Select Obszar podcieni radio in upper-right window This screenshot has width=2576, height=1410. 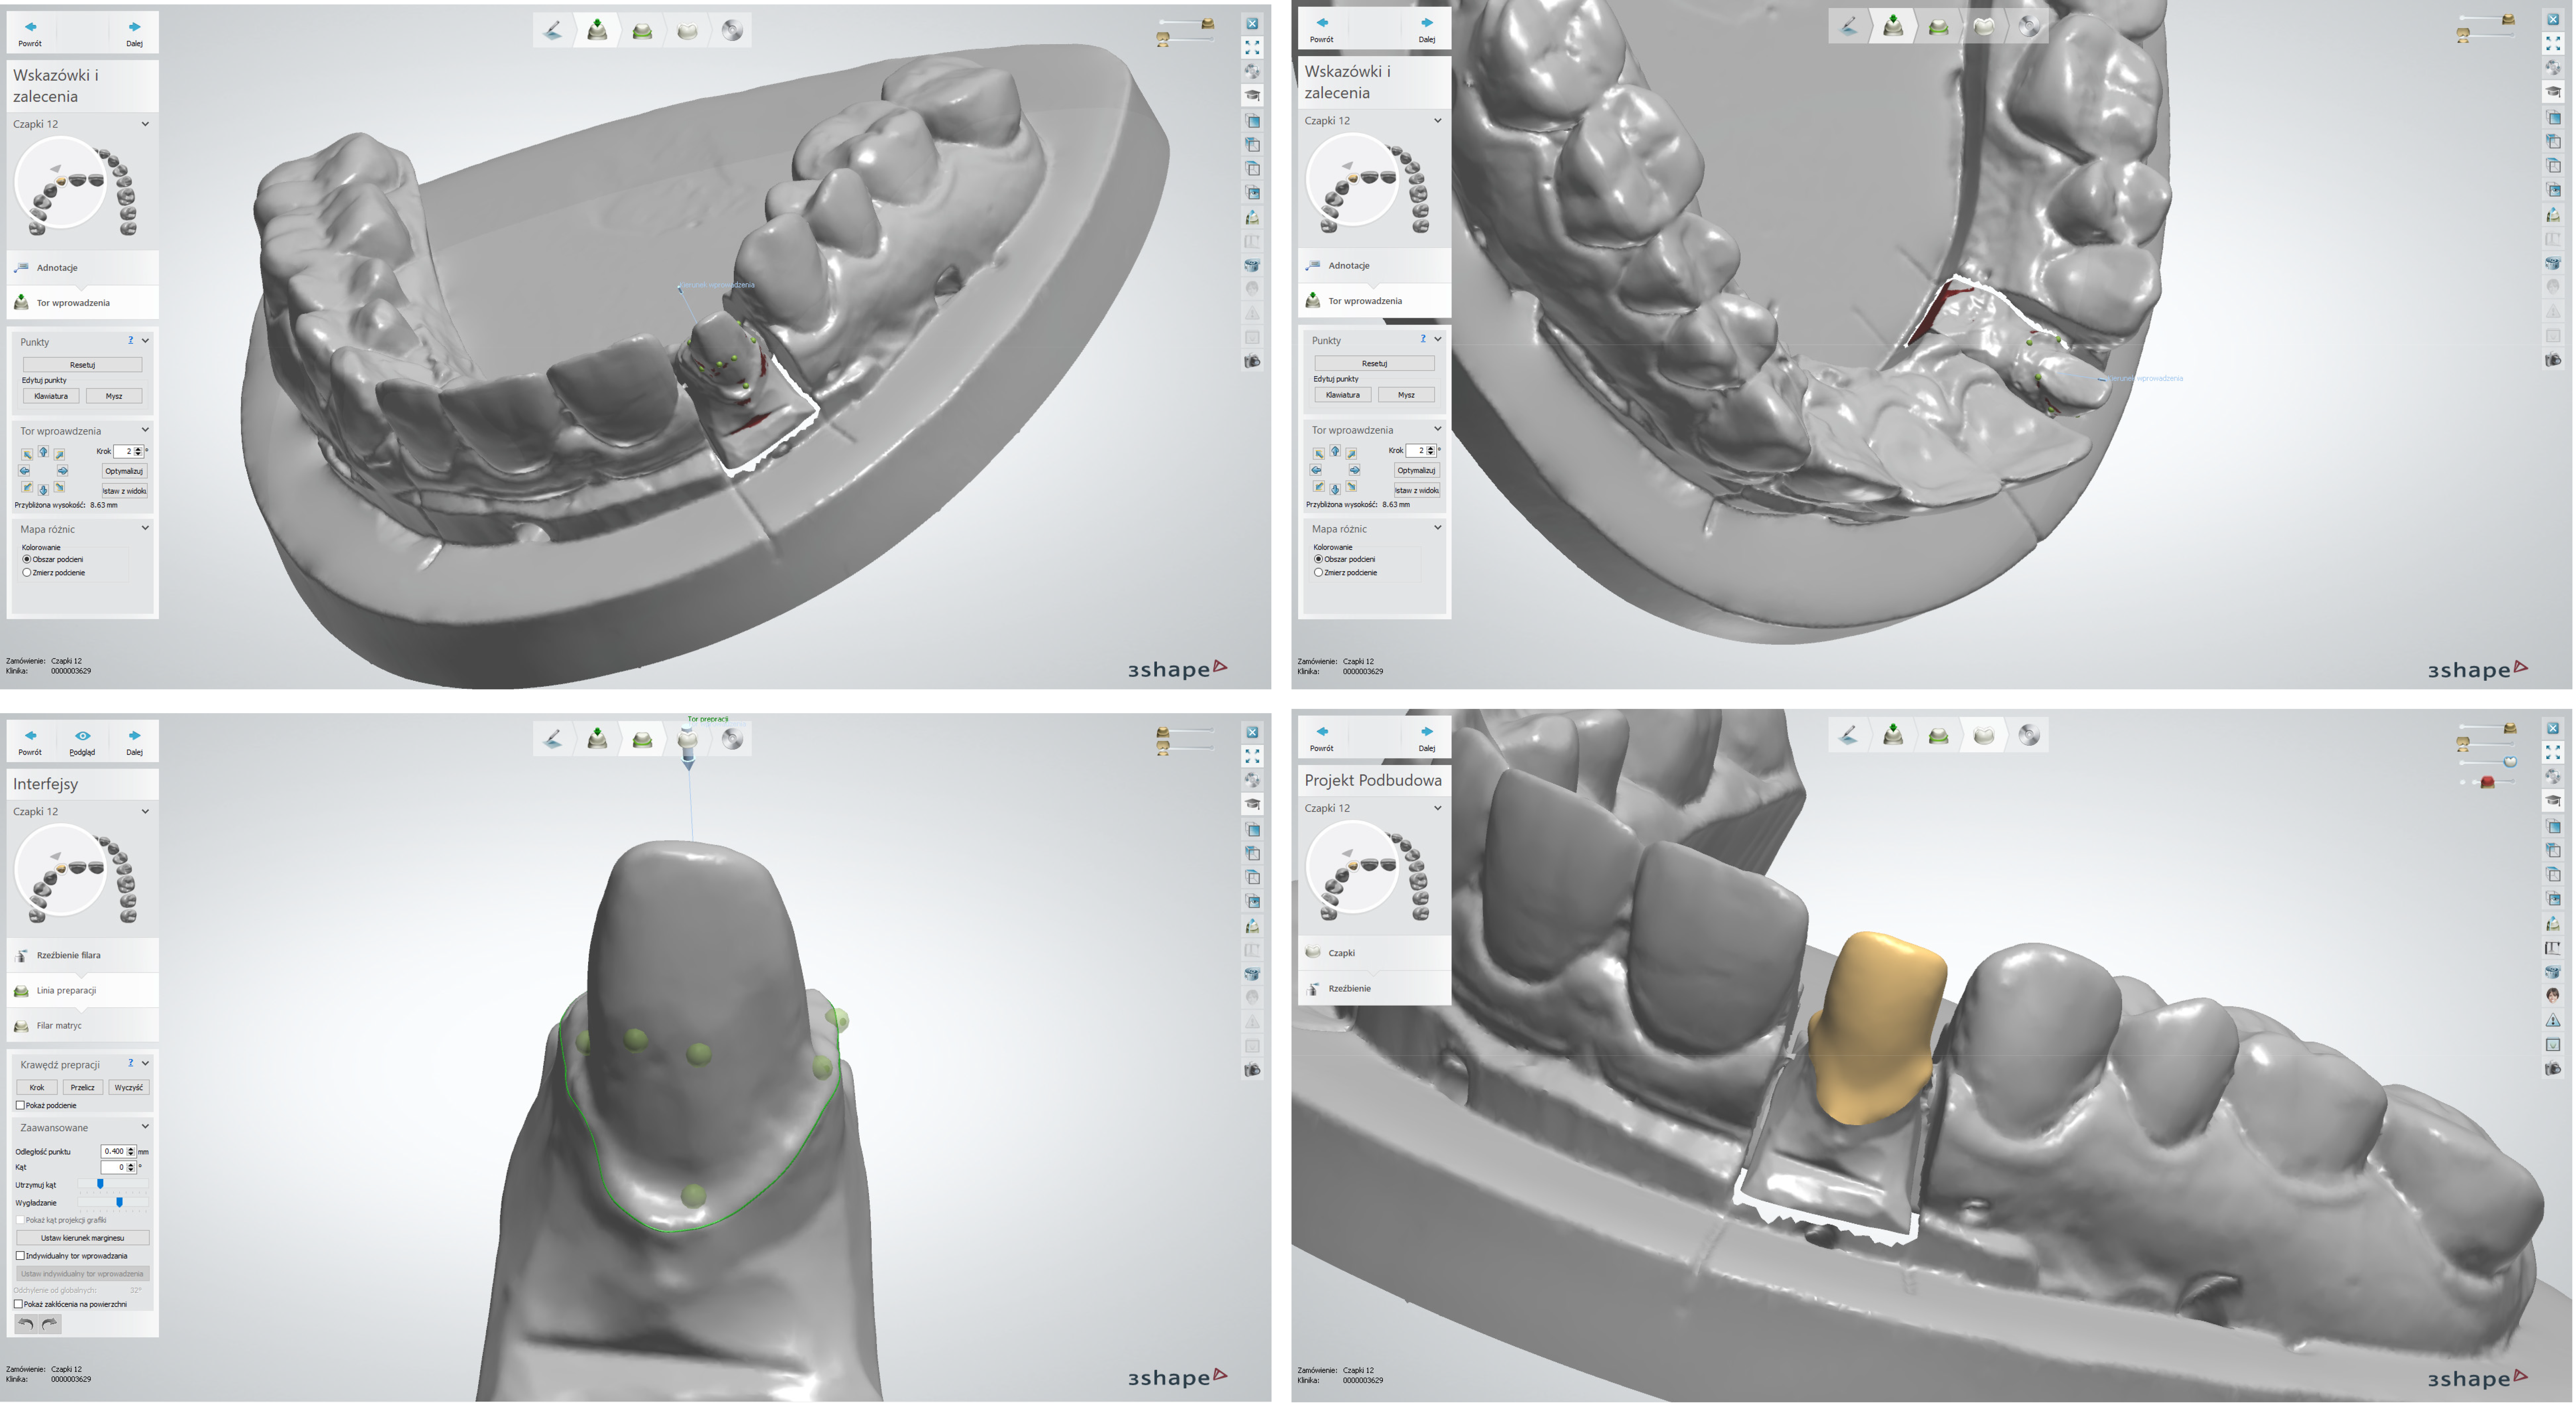click(1318, 559)
